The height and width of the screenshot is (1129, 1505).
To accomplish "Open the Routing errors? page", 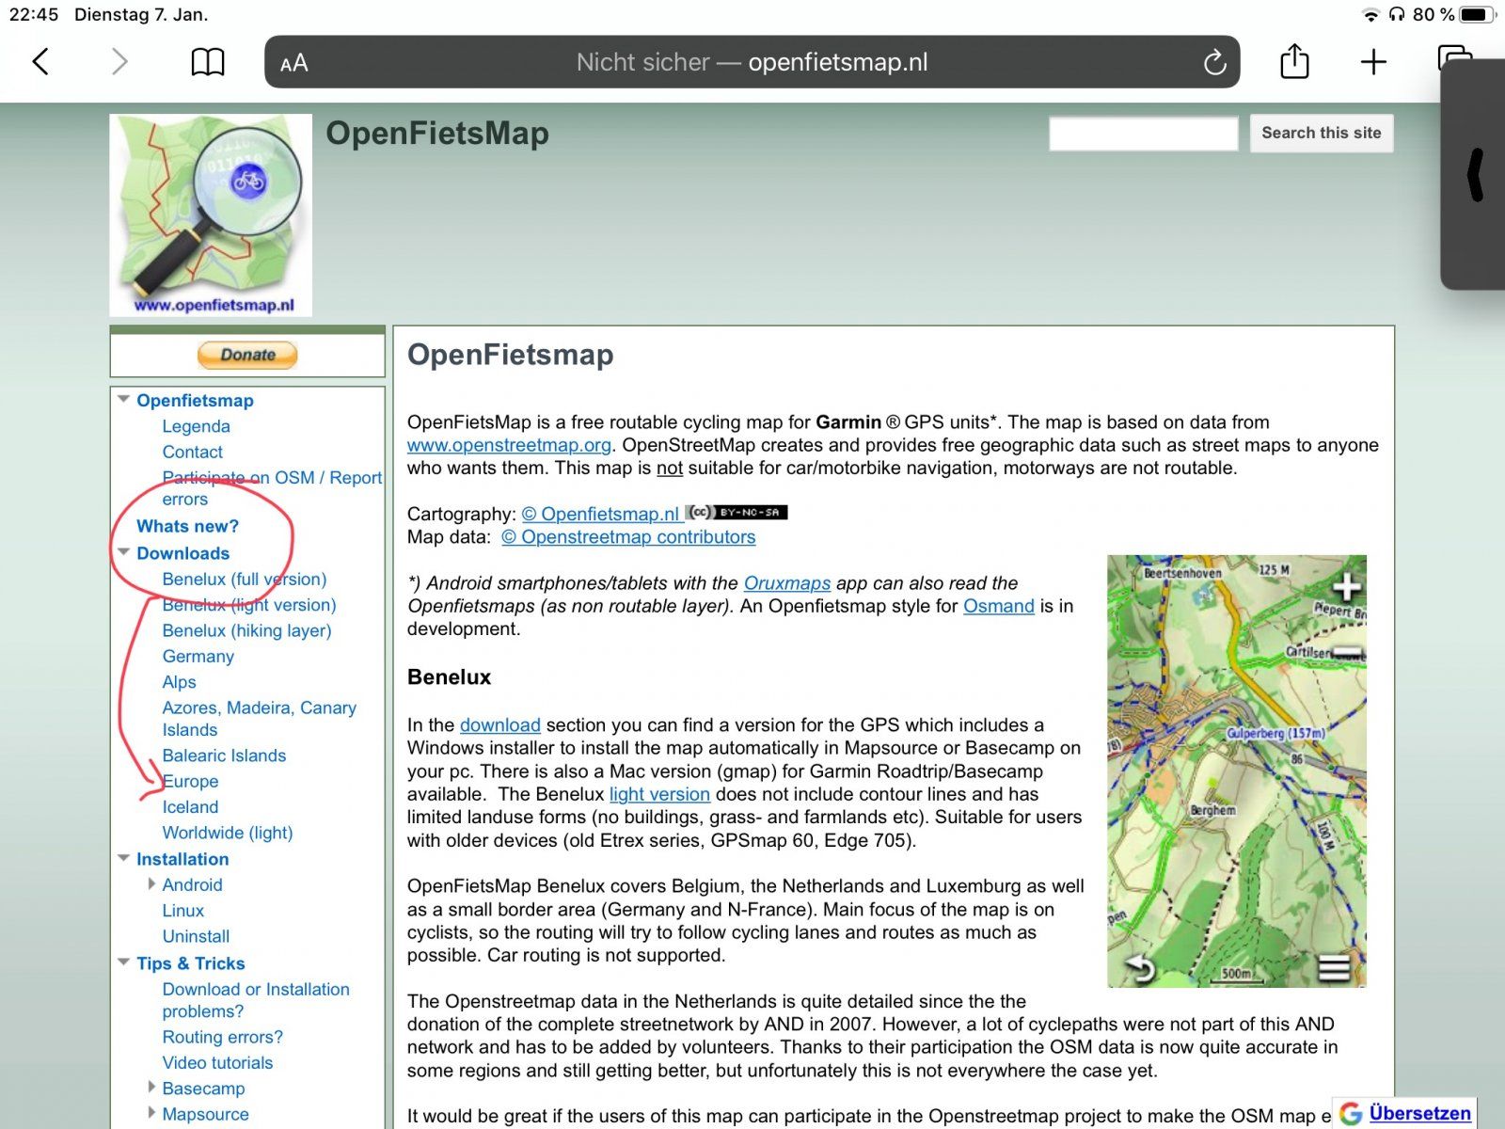I will click(x=222, y=1037).
